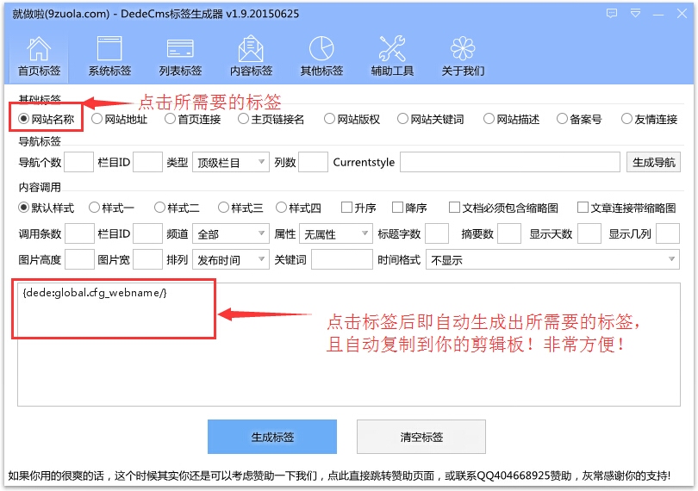The width and height of the screenshot is (698, 491).
Task: Focus the 摘要数 input field
Action: [x=509, y=233]
